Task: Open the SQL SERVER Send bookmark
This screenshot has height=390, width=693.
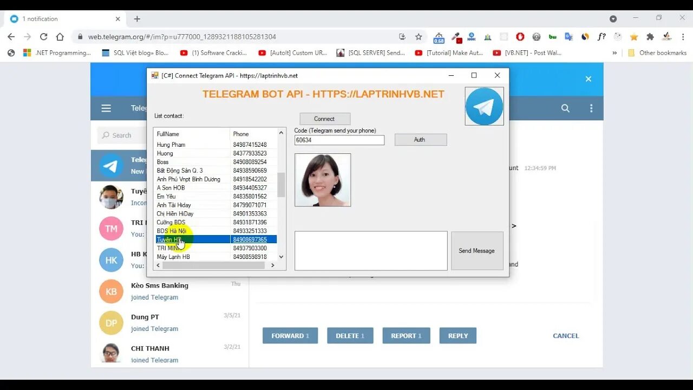Action: [371, 53]
